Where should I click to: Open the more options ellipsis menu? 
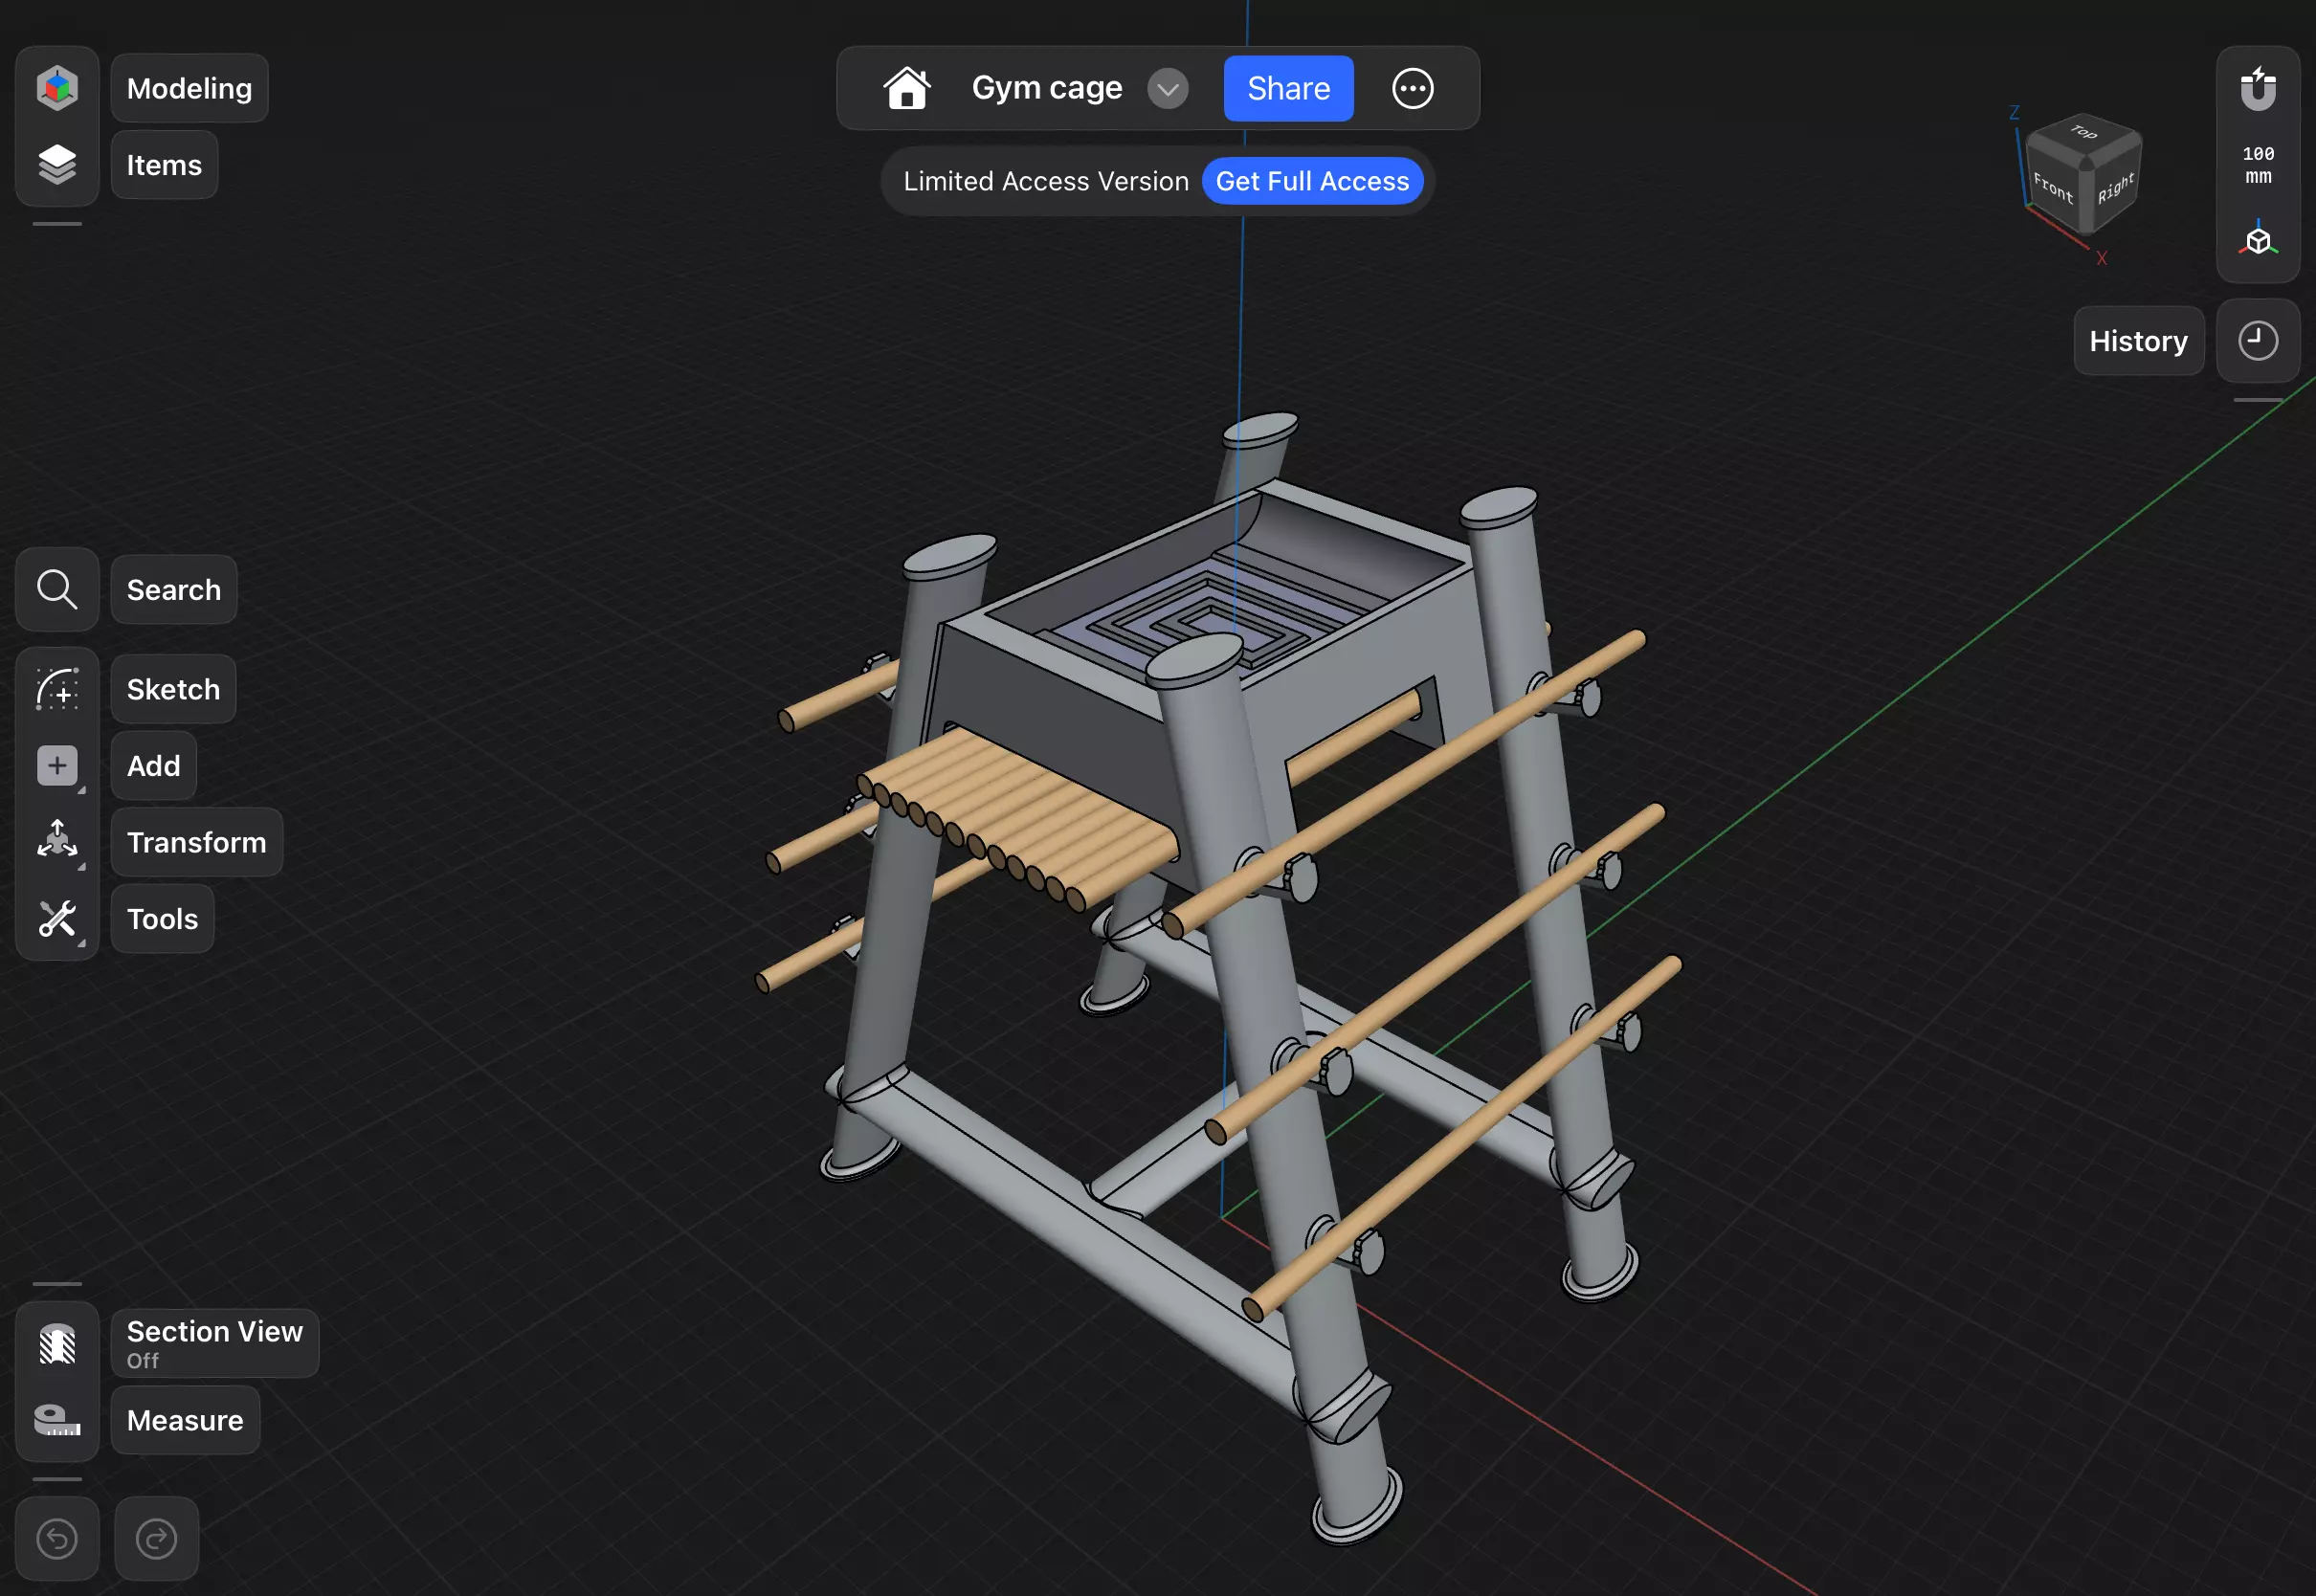1412,89
